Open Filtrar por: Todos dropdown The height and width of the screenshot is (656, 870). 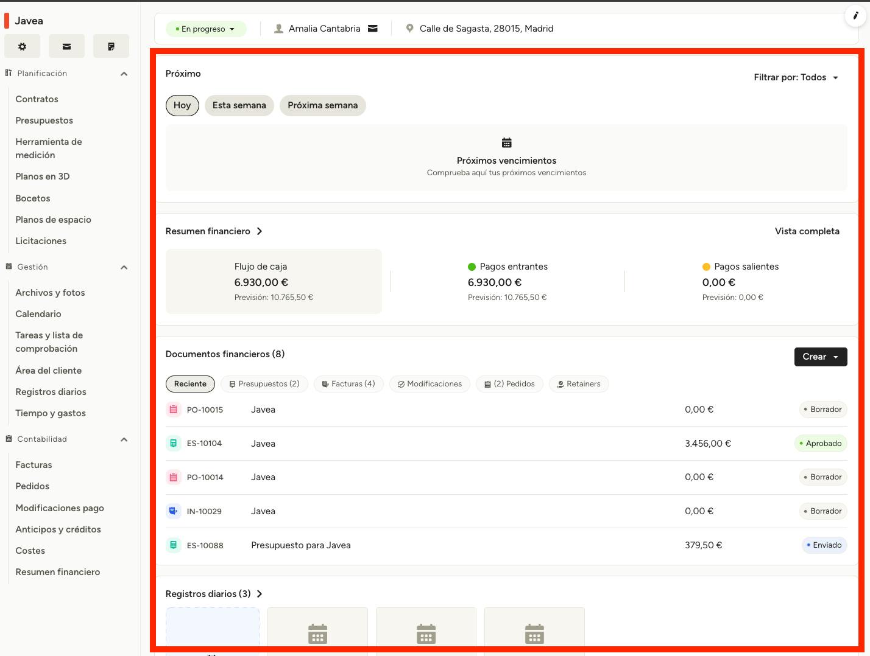click(x=796, y=77)
